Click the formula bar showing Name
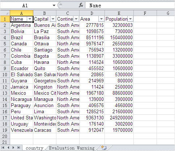 130,5
